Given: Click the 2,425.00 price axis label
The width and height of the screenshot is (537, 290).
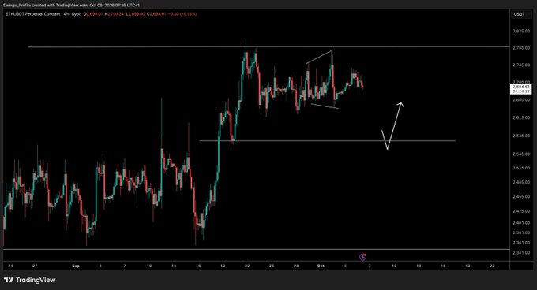Looking at the screenshot, I should click(x=521, y=211).
